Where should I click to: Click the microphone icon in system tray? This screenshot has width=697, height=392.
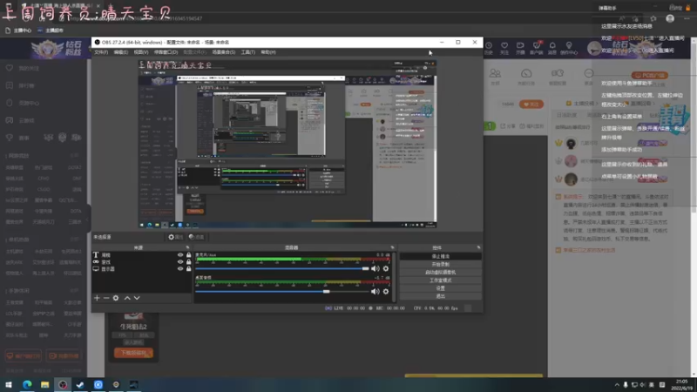[626, 385]
